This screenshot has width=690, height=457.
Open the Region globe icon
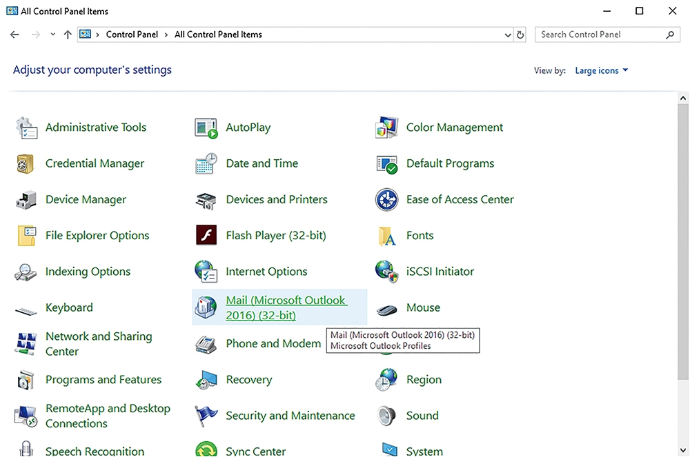(387, 380)
